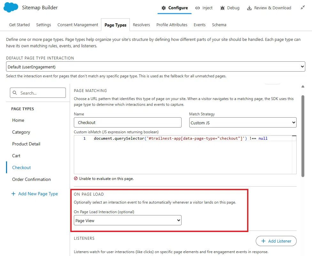Go to the Events tab

(199, 25)
